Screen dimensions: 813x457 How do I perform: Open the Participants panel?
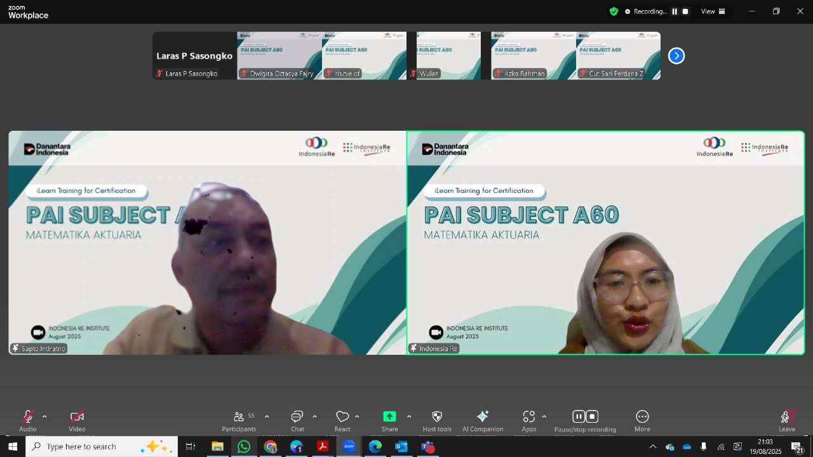[239, 420]
